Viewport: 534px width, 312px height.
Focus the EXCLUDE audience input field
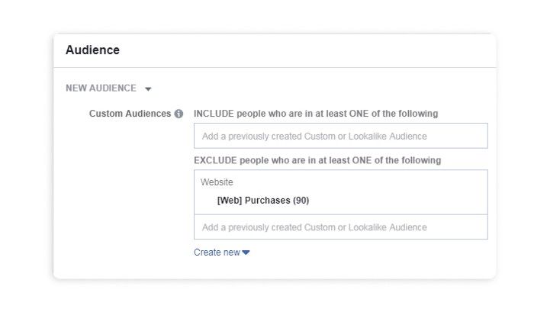[x=340, y=227]
